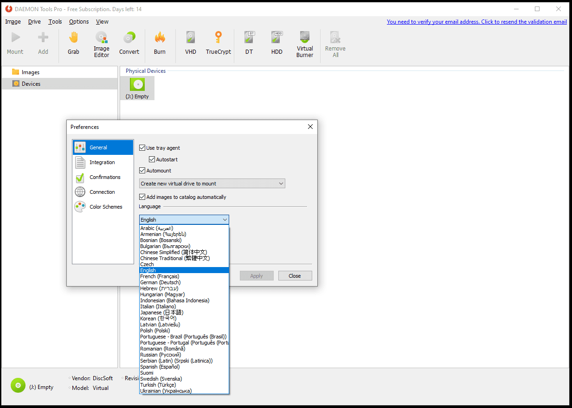
Task: Choose French (Français) language
Action: coord(184,276)
